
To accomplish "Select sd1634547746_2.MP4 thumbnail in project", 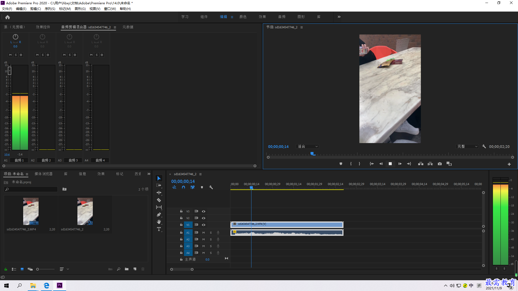I will click(31, 212).
